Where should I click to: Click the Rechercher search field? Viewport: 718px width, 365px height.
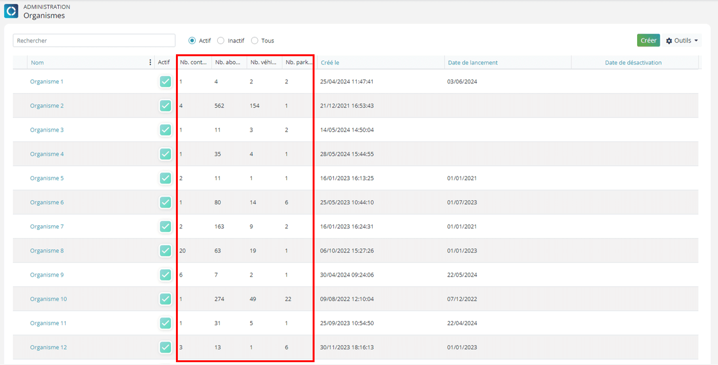(x=94, y=41)
